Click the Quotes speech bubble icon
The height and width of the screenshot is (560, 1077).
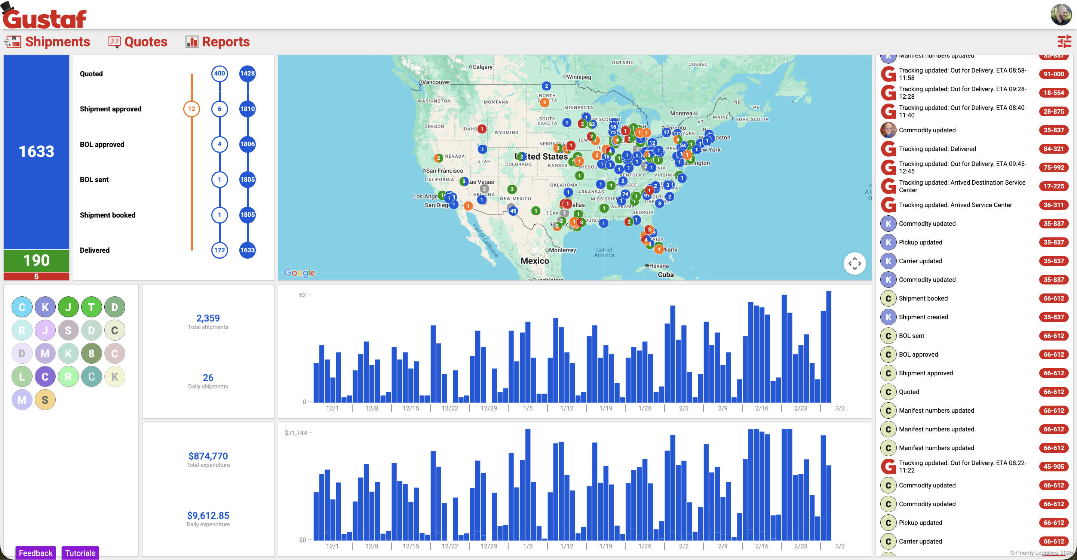coord(114,42)
